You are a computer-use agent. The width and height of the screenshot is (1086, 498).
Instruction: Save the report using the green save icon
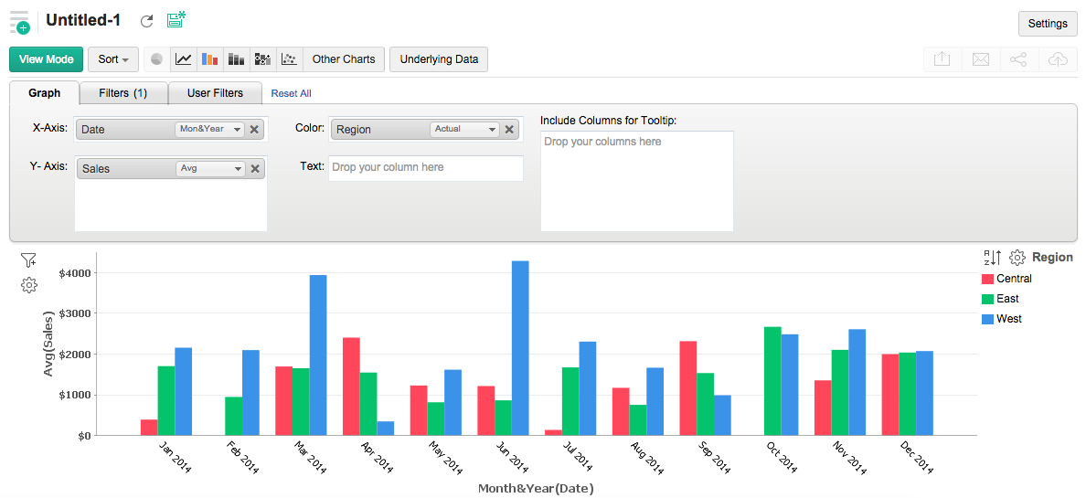[176, 19]
